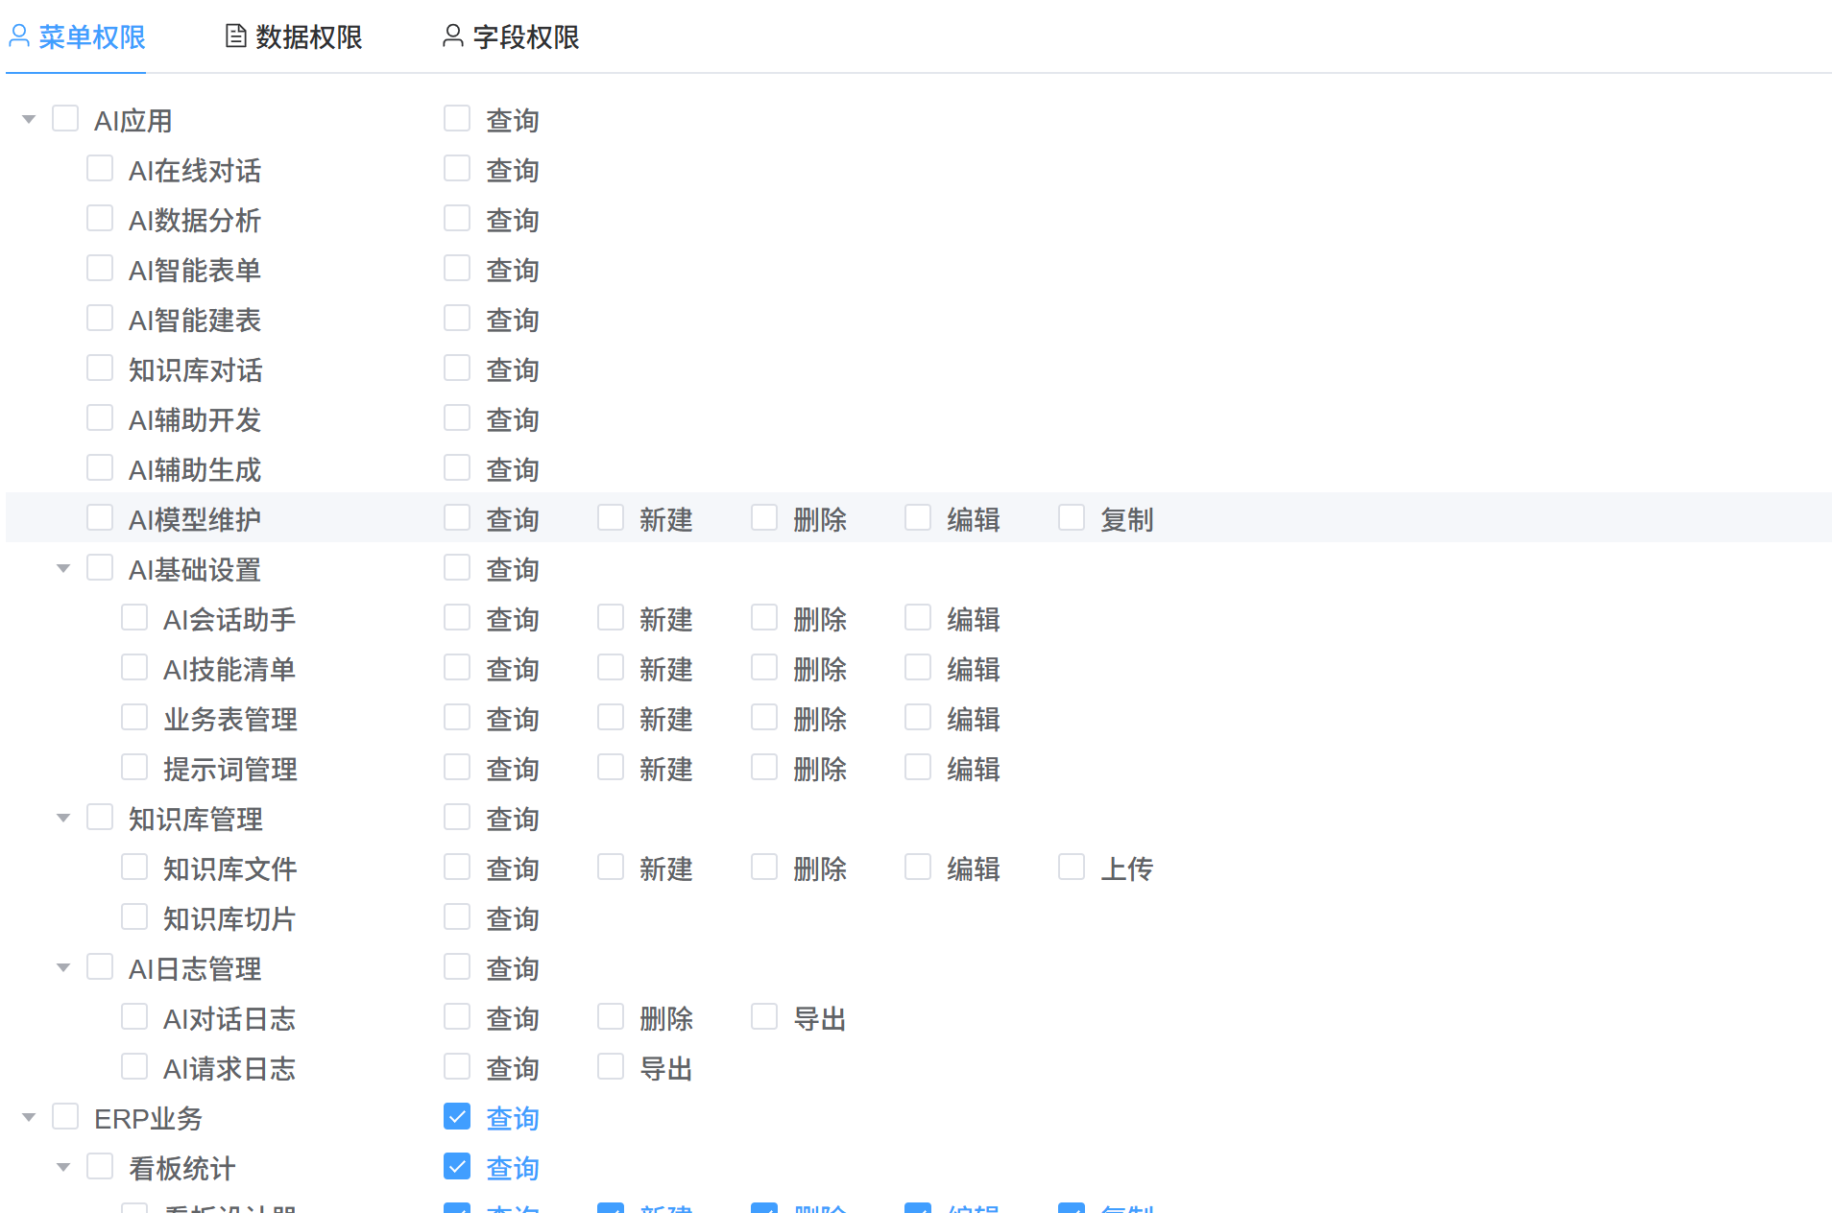Enable 复制 permission for AI模型维护

tap(1072, 518)
